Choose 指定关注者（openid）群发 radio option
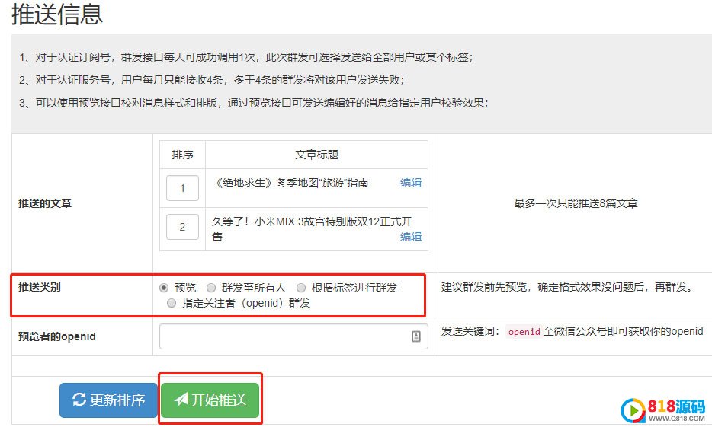The height and width of the screenshot is (427, 712). pos(172,303)
